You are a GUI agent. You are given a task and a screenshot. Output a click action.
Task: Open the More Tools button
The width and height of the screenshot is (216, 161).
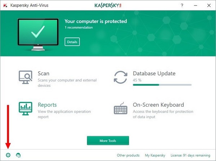coord(108,140)
